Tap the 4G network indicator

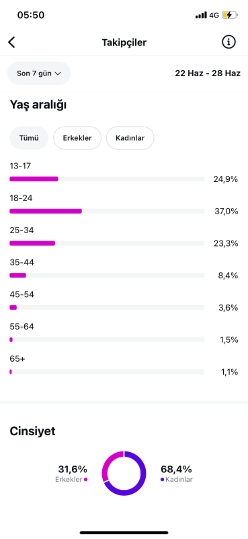[x=214, y=15]
